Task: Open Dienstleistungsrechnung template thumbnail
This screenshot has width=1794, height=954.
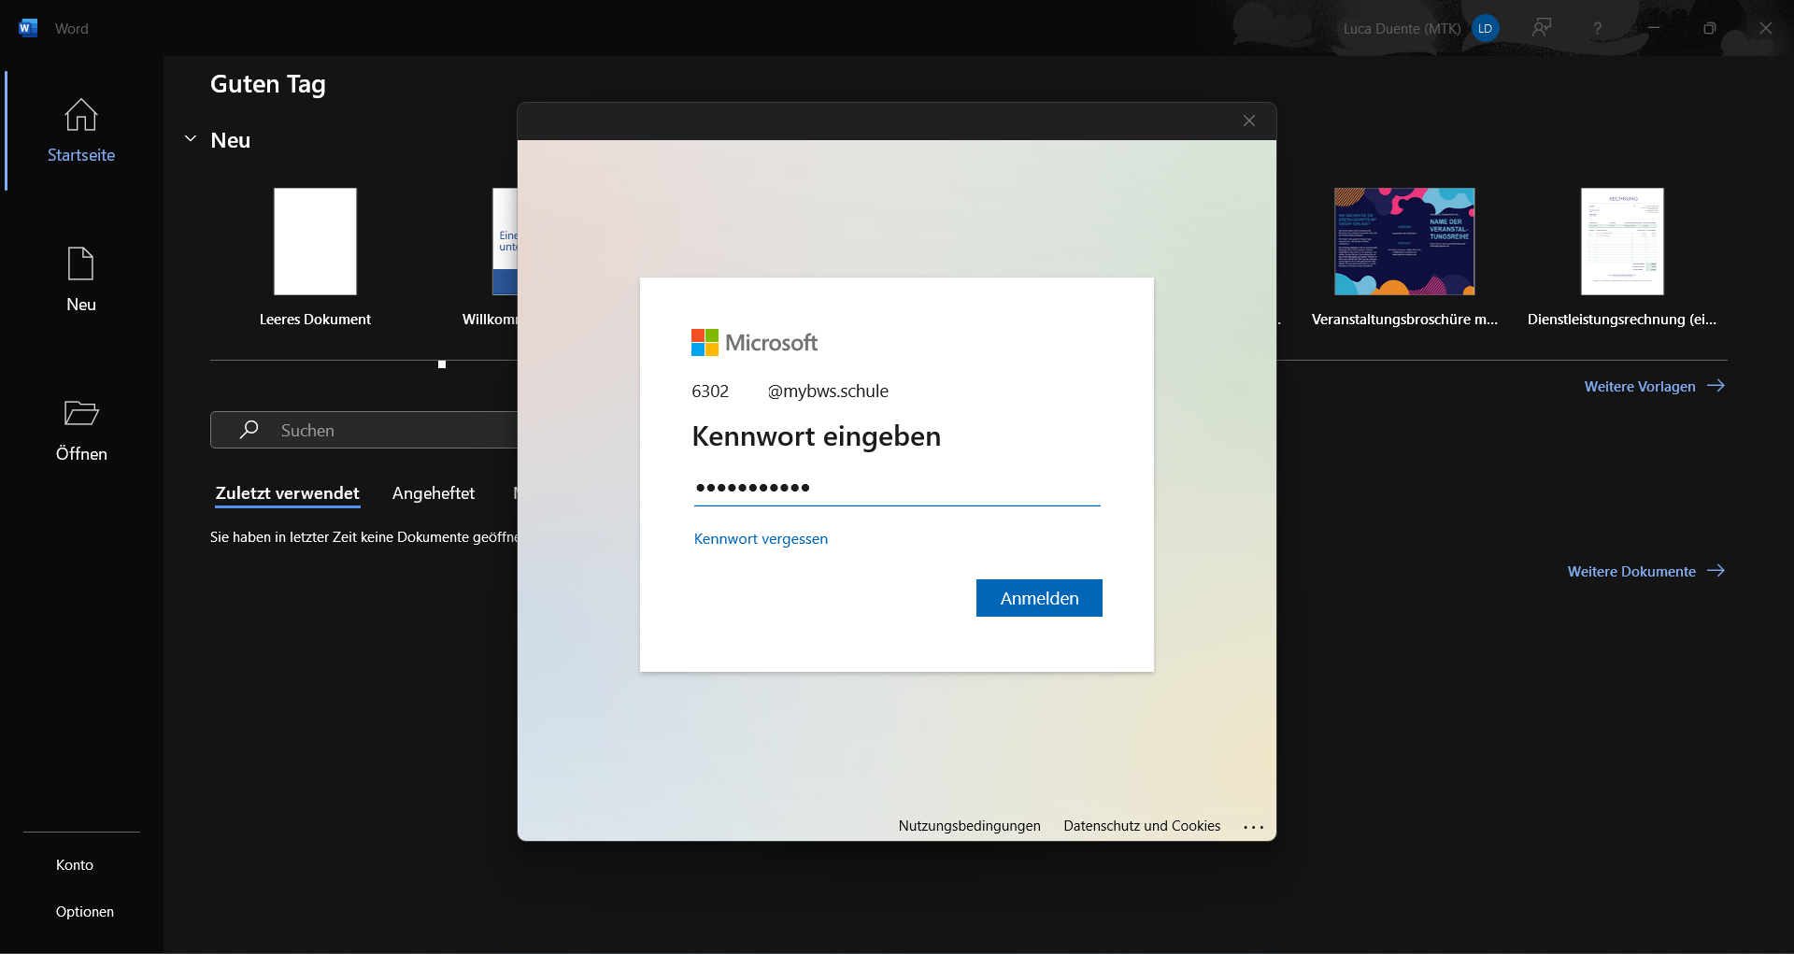Action: coord(1622,242)
